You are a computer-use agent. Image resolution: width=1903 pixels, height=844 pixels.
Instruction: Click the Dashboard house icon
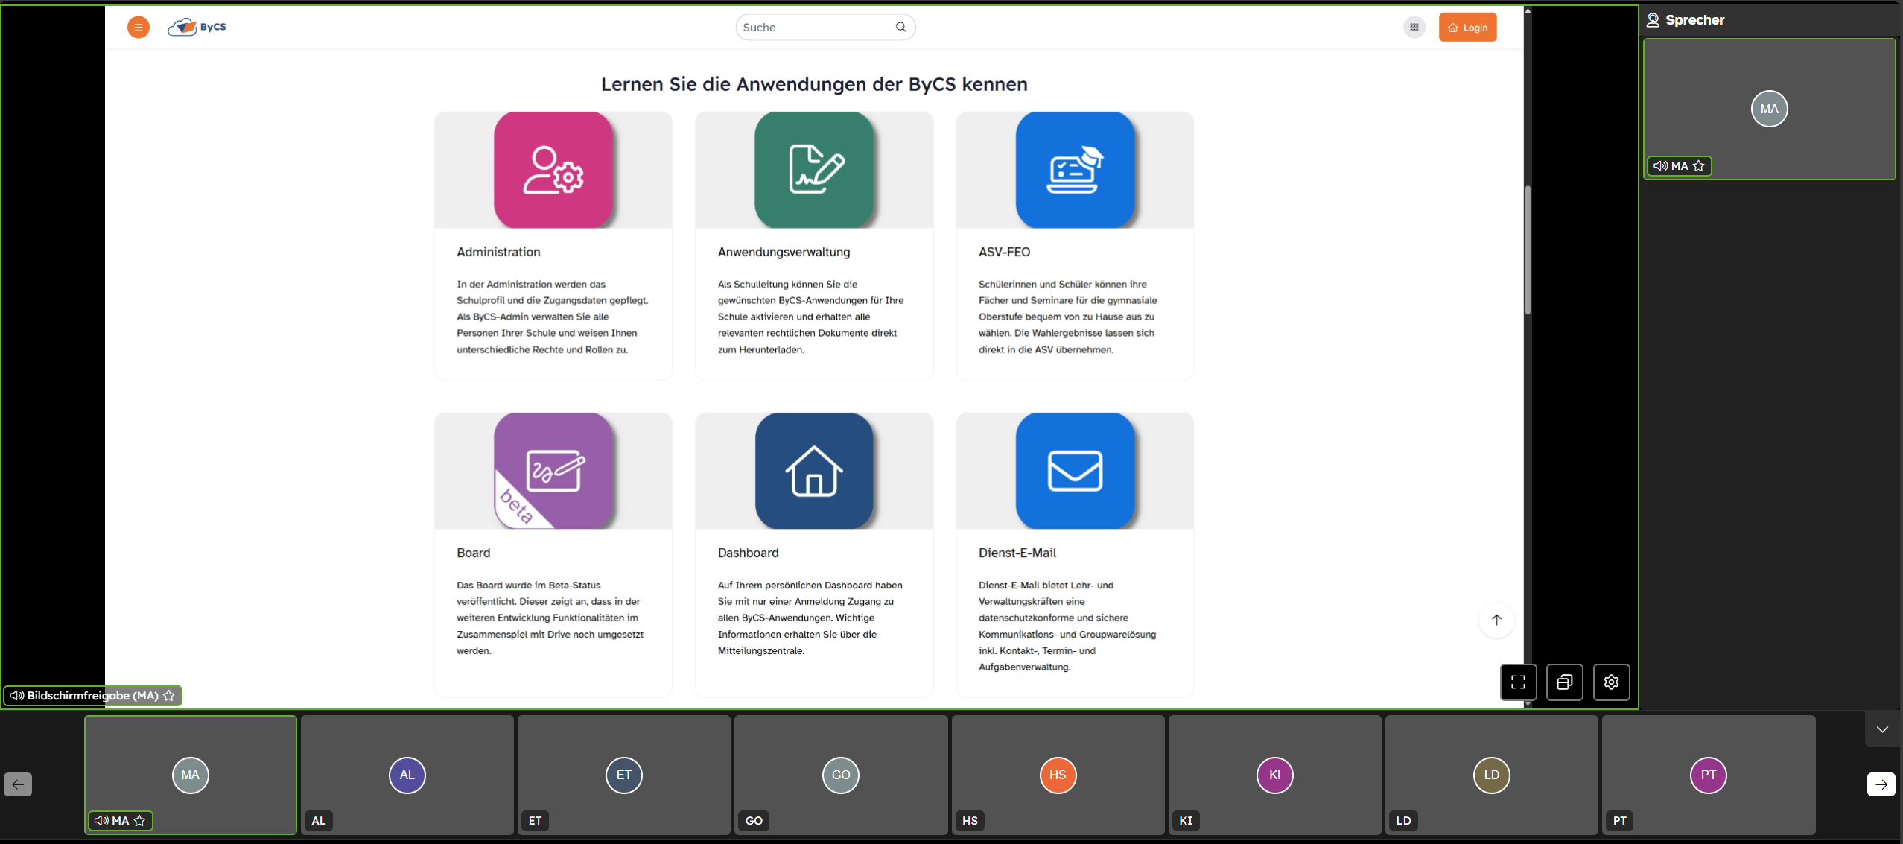[814, 471]
